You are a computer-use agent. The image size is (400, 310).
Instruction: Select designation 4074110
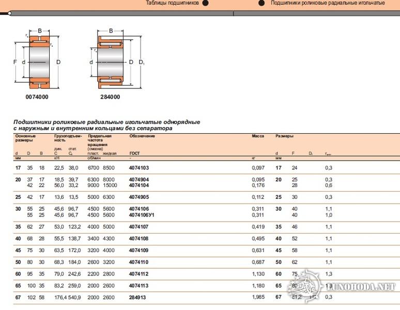click(139, 262)
